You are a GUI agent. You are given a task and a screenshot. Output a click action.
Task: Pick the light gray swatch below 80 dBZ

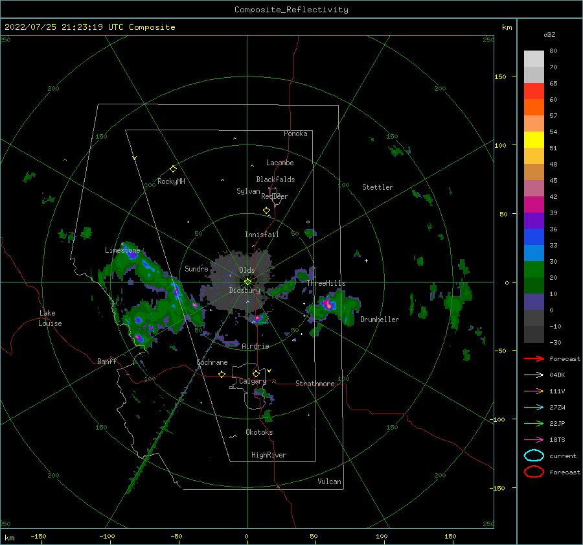point(534,59)
